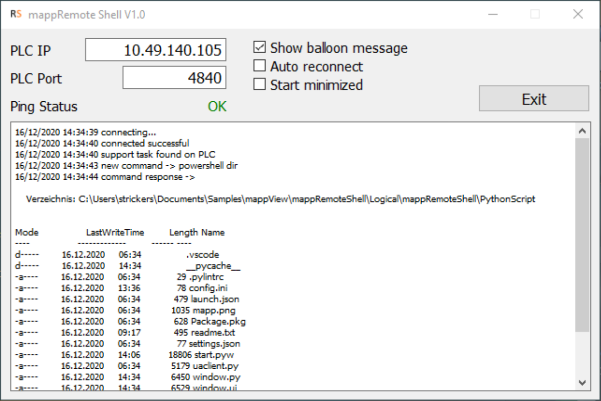
Task: Click the Verzeichnis path line
Action: click(282, 199)
